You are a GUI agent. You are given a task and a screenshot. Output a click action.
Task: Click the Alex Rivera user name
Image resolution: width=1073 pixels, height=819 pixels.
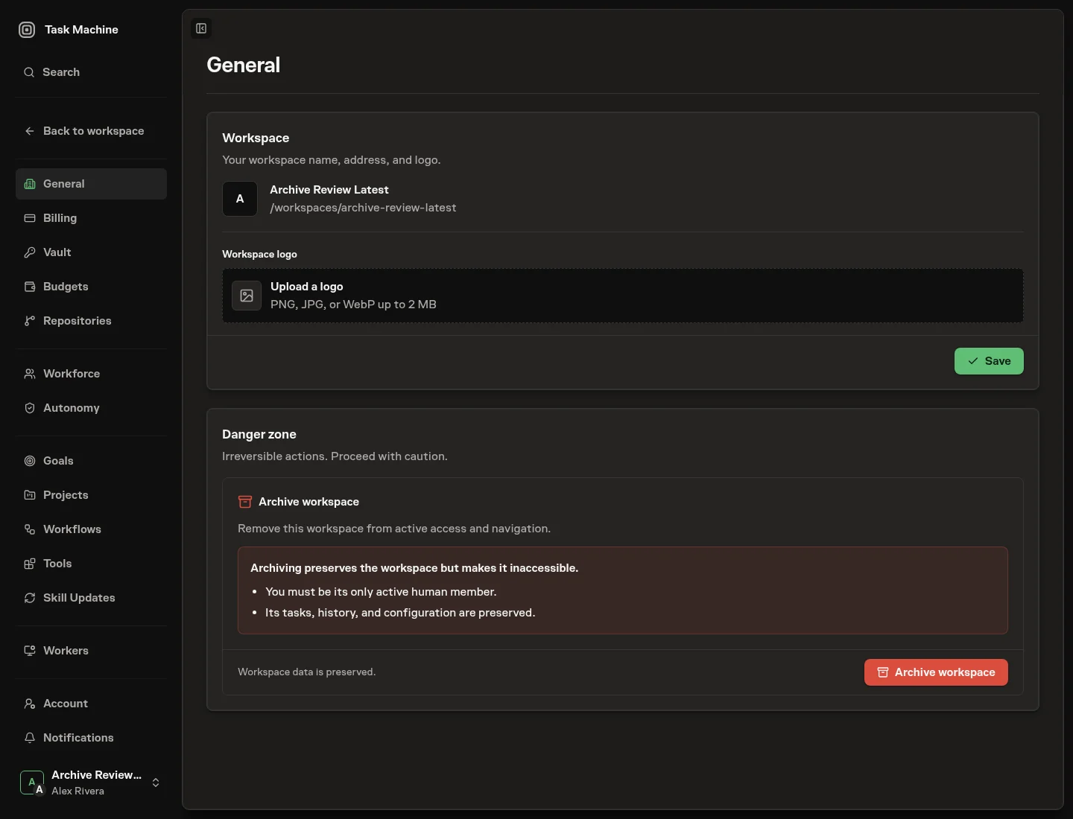[77, 791]
